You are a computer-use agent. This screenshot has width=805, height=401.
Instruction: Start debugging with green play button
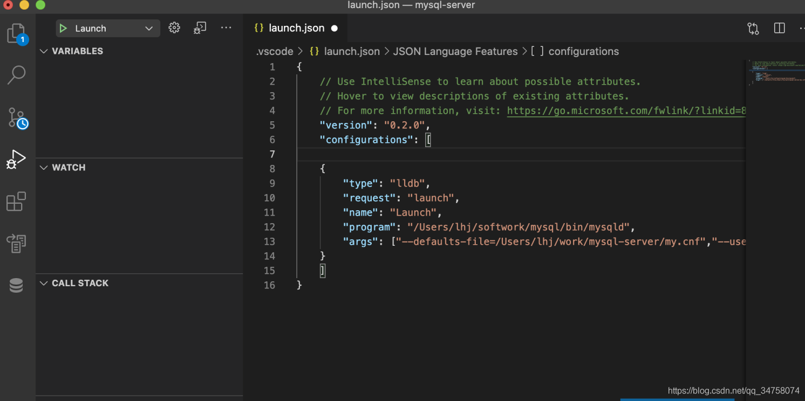(64, 29)
